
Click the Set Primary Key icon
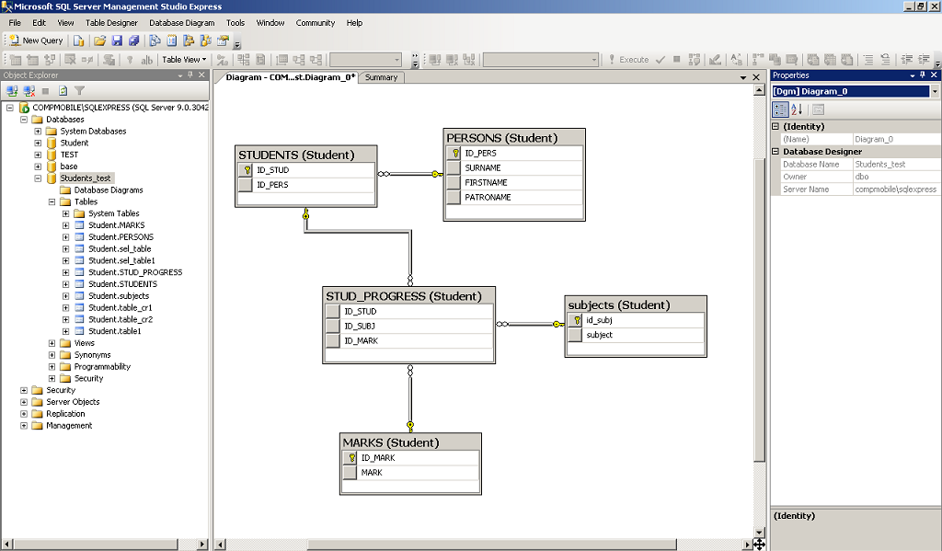pos(130,60)
